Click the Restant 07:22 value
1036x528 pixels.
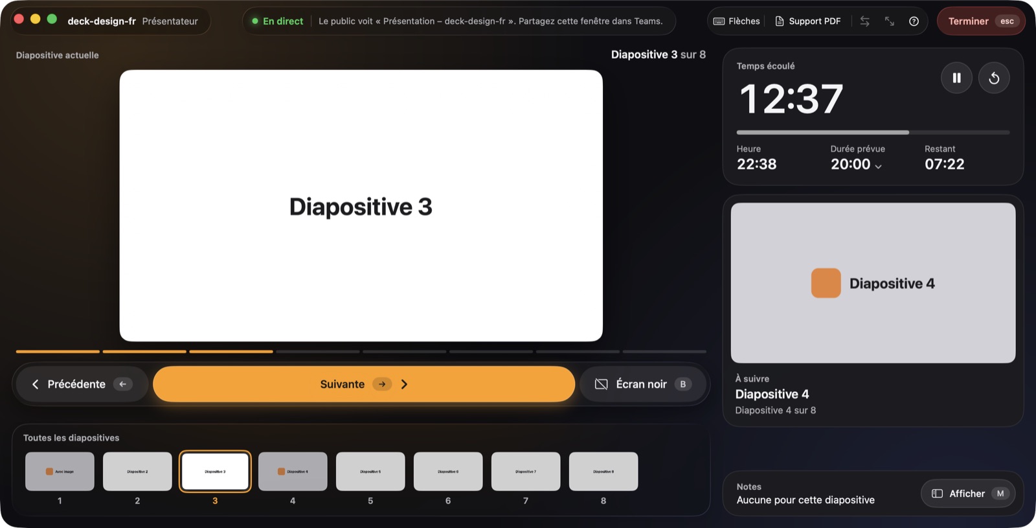click(x=944, y=165)
